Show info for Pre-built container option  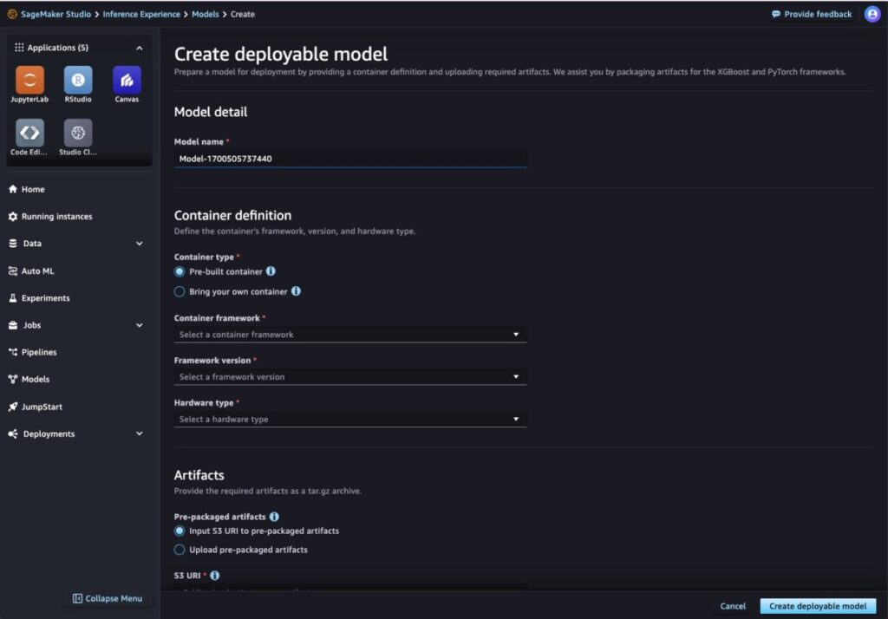(x=271, y=271)
